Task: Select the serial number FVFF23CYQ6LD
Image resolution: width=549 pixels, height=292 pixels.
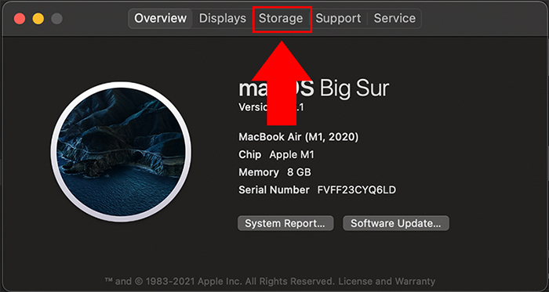Action: click(x=356, y=190)
